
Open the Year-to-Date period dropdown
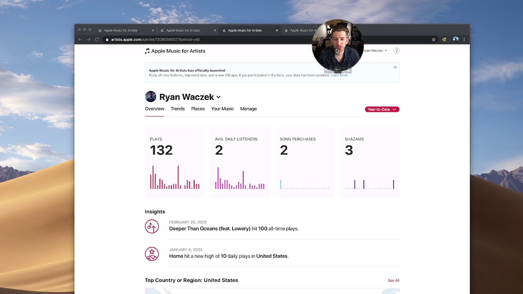coord(382,109)
